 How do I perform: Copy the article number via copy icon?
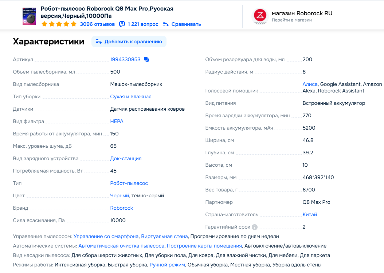tap(146, 60)
